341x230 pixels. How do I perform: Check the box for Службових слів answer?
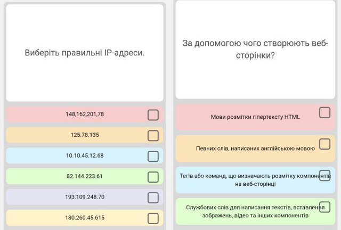click(x=324, y=207)
